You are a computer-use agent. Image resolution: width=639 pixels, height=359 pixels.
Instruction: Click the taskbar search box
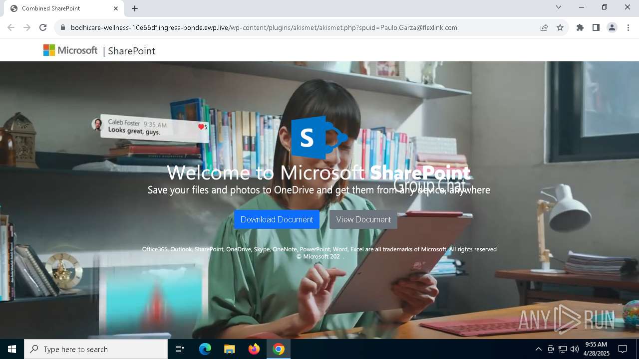[96, 349]
